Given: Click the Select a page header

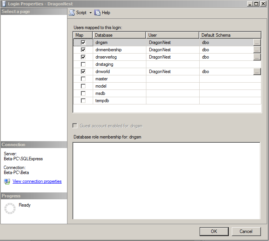Looking at the screenshot, I should 34,11.
